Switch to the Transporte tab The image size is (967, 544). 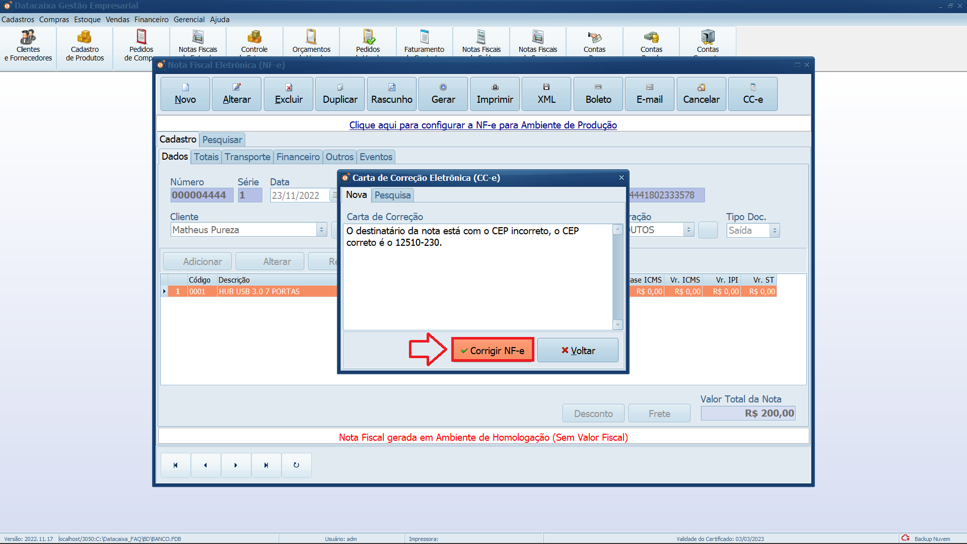(x=247, y=157)
